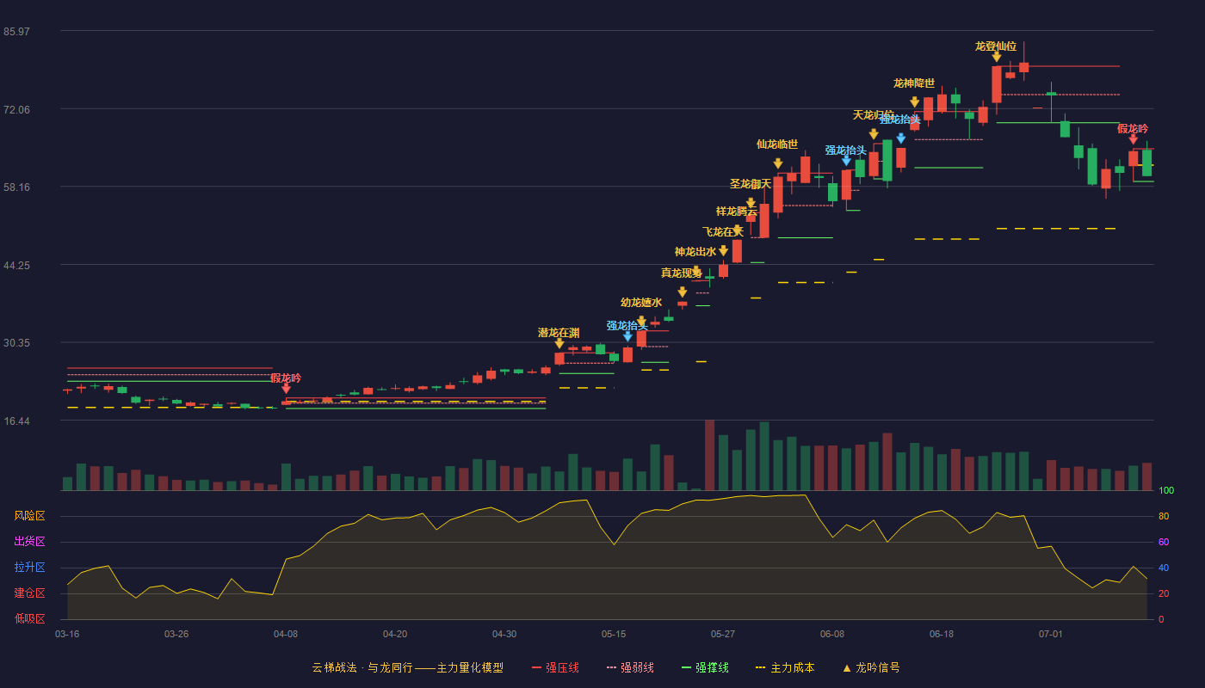The image size is (1205, 688).
Task: Click the 16.44 price axis label
Action: coord(16,421)
